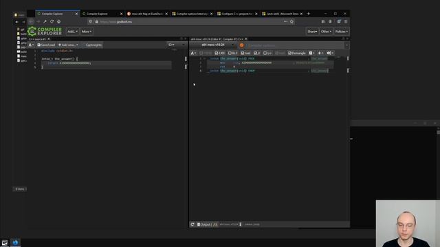
Task: Go to browser home page icon
Action: tap(58, 21)
